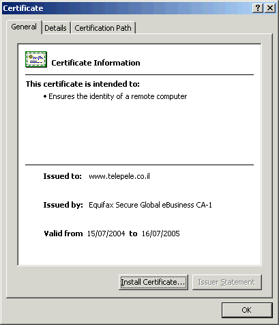The width and height of the screenshot is (279, 325).
Task: Select the General tab
Action: coord(24,27)
